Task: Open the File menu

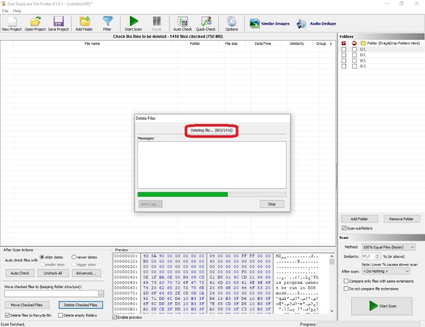Action: (5, 11)
